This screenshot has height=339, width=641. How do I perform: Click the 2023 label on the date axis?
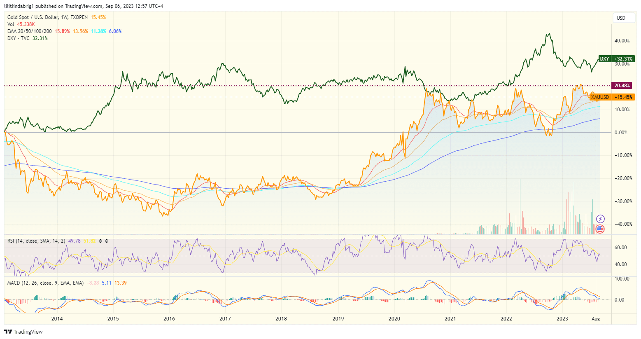point(562,319)
